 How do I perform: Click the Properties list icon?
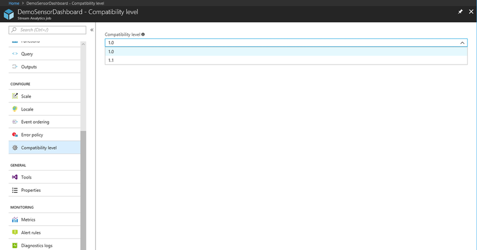coord(15,190)
